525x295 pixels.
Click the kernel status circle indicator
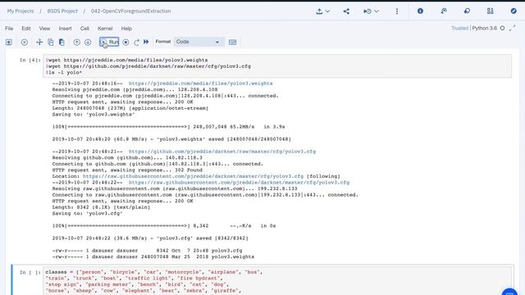pos(502,29)
